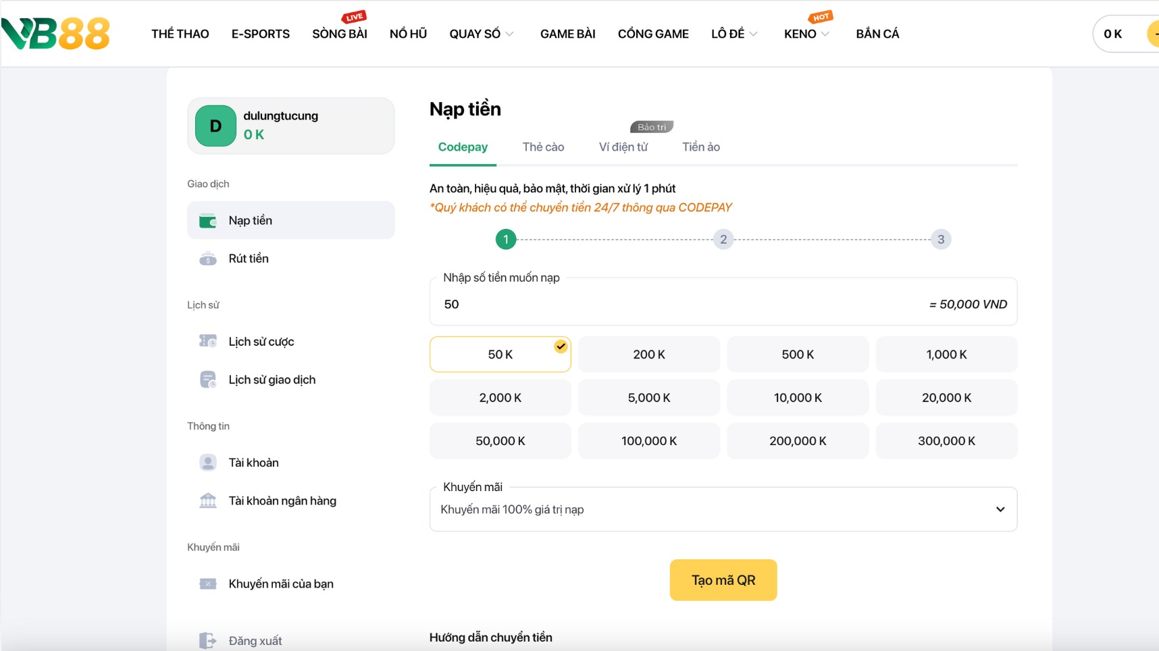The width and height of the screenshot is (1159, 651).
Task: Open the E-Sports menu
Action: click(261, 34)
